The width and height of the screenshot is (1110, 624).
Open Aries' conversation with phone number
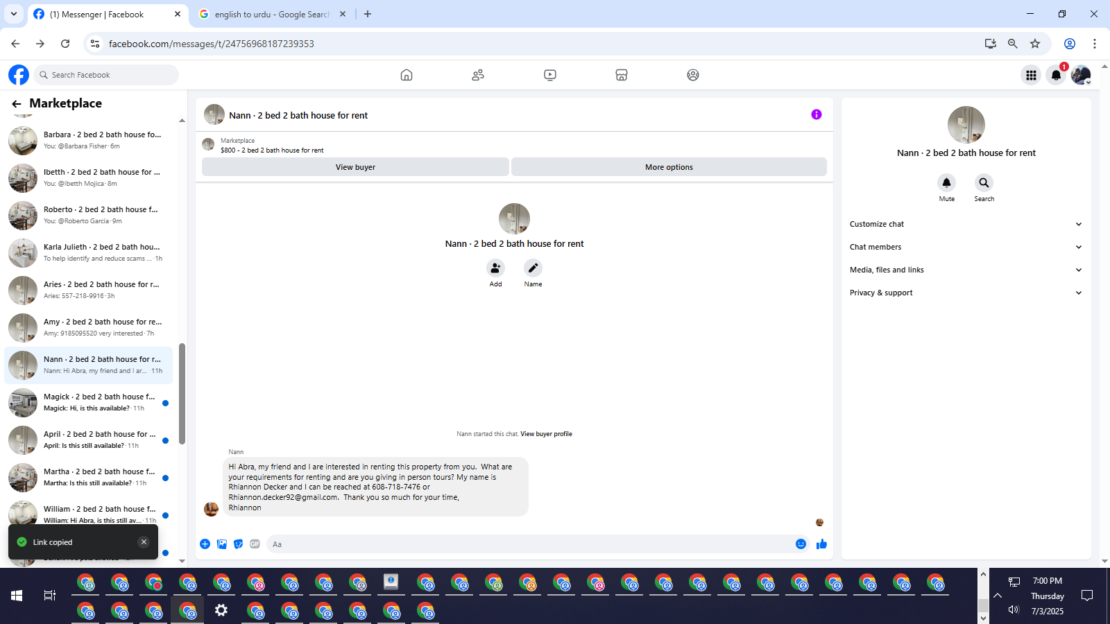click(89, 291)
